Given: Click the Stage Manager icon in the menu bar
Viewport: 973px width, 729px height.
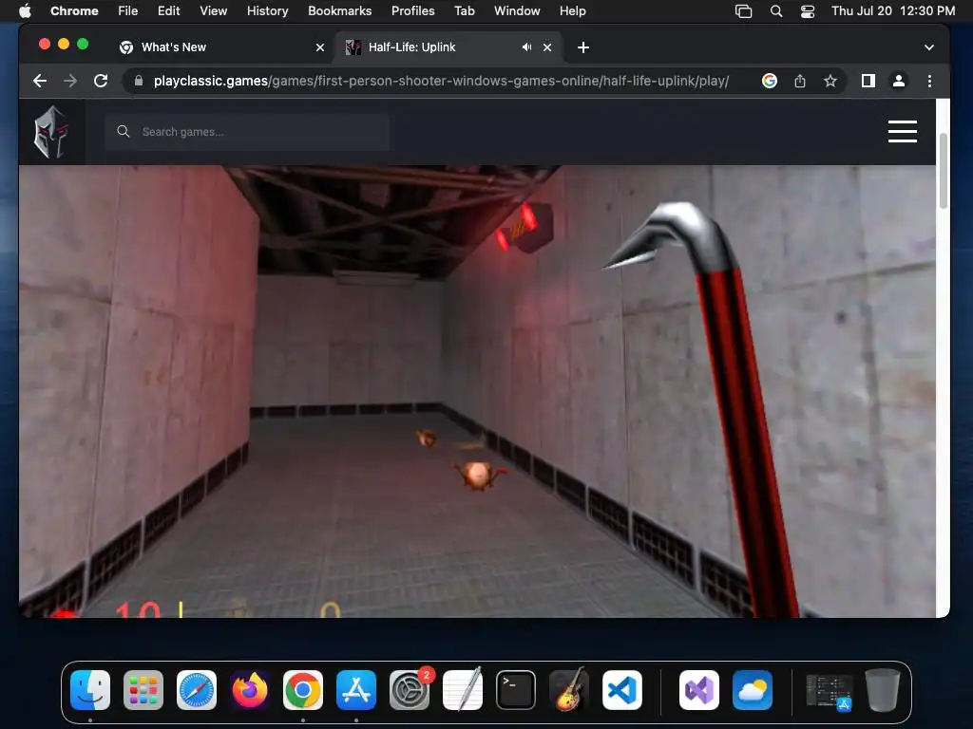Looking at the screenshot, I should 743,10.
